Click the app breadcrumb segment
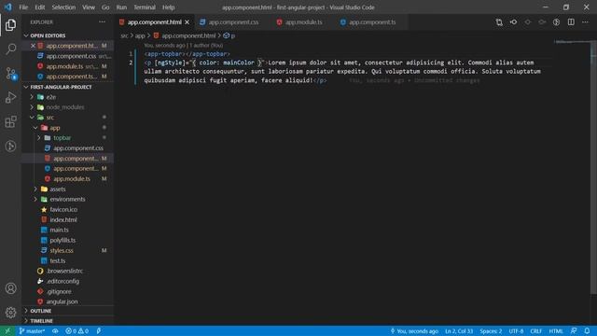 click(x=140, y=35)
